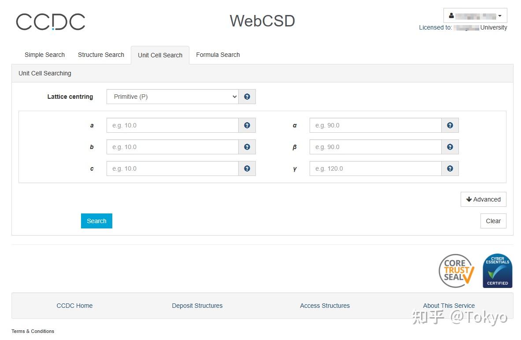Show help icon for parameter a
This screenshot has height=340, width=521.
(x=247, y=125)
